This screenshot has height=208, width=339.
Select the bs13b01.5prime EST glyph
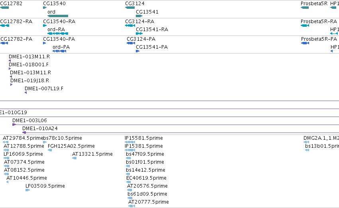click(307, 150)
